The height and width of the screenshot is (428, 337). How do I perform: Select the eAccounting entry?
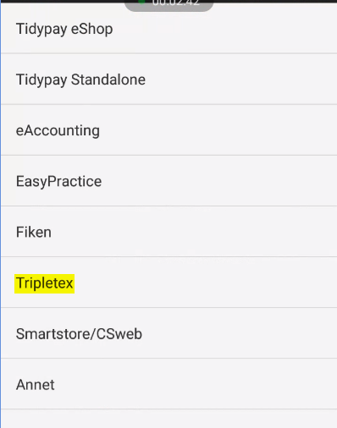168,130
